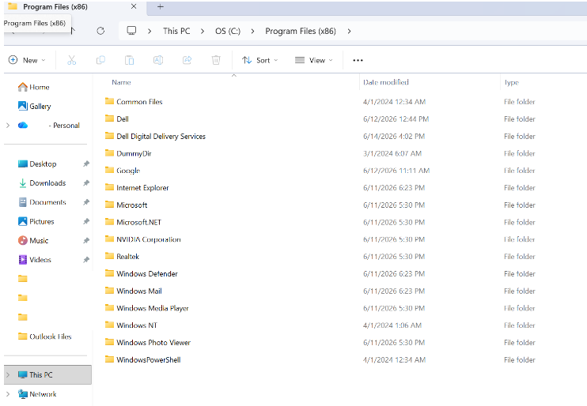
Task: Click the Share icon in toolbar
Action: (187, 60)
